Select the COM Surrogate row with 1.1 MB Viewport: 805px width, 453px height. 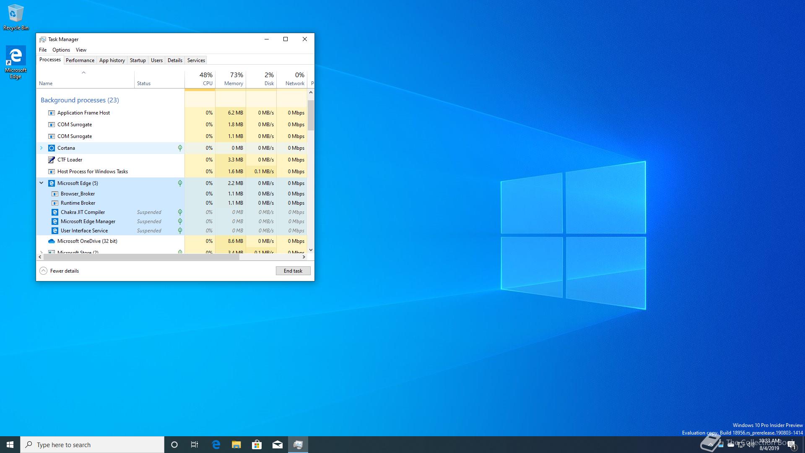coord(172,136)
